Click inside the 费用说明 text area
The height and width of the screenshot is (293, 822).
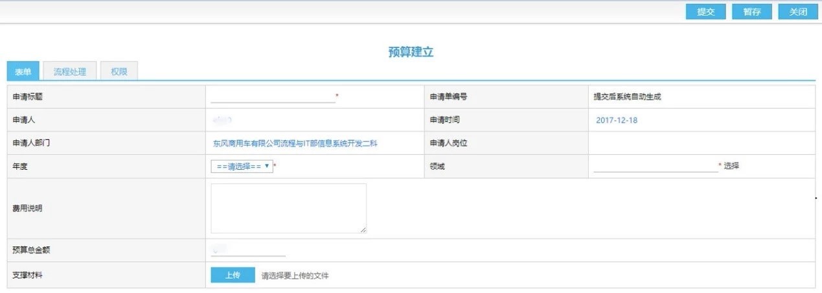click(x=288, y=208)
